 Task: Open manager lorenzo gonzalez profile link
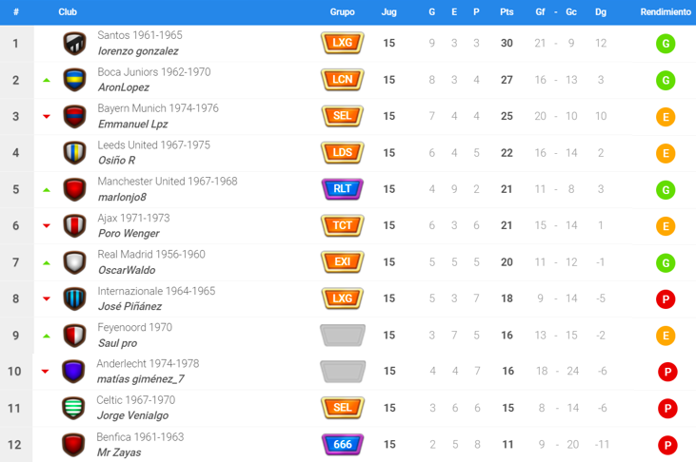pyautogui.click(x=138, y=51)
